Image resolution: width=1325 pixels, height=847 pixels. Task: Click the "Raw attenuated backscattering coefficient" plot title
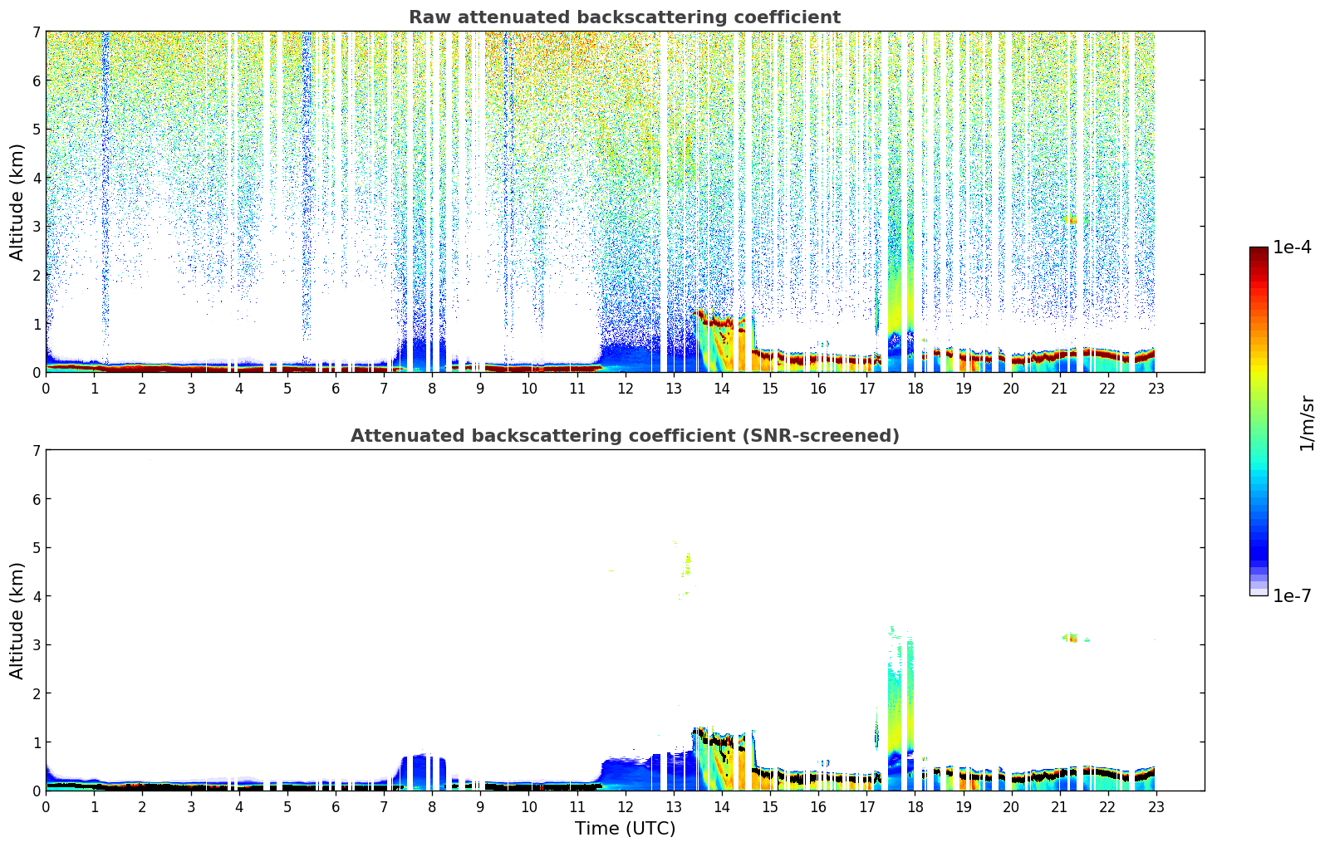625,17
